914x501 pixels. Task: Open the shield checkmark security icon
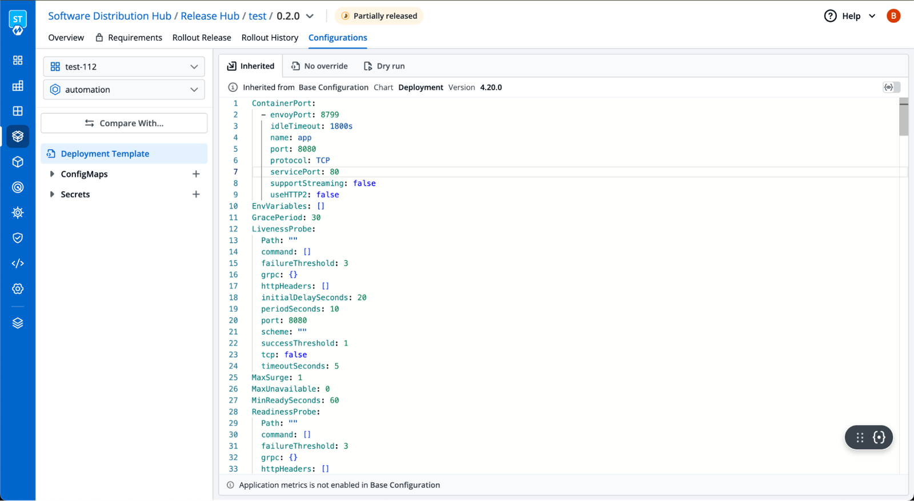coord(18,238)
